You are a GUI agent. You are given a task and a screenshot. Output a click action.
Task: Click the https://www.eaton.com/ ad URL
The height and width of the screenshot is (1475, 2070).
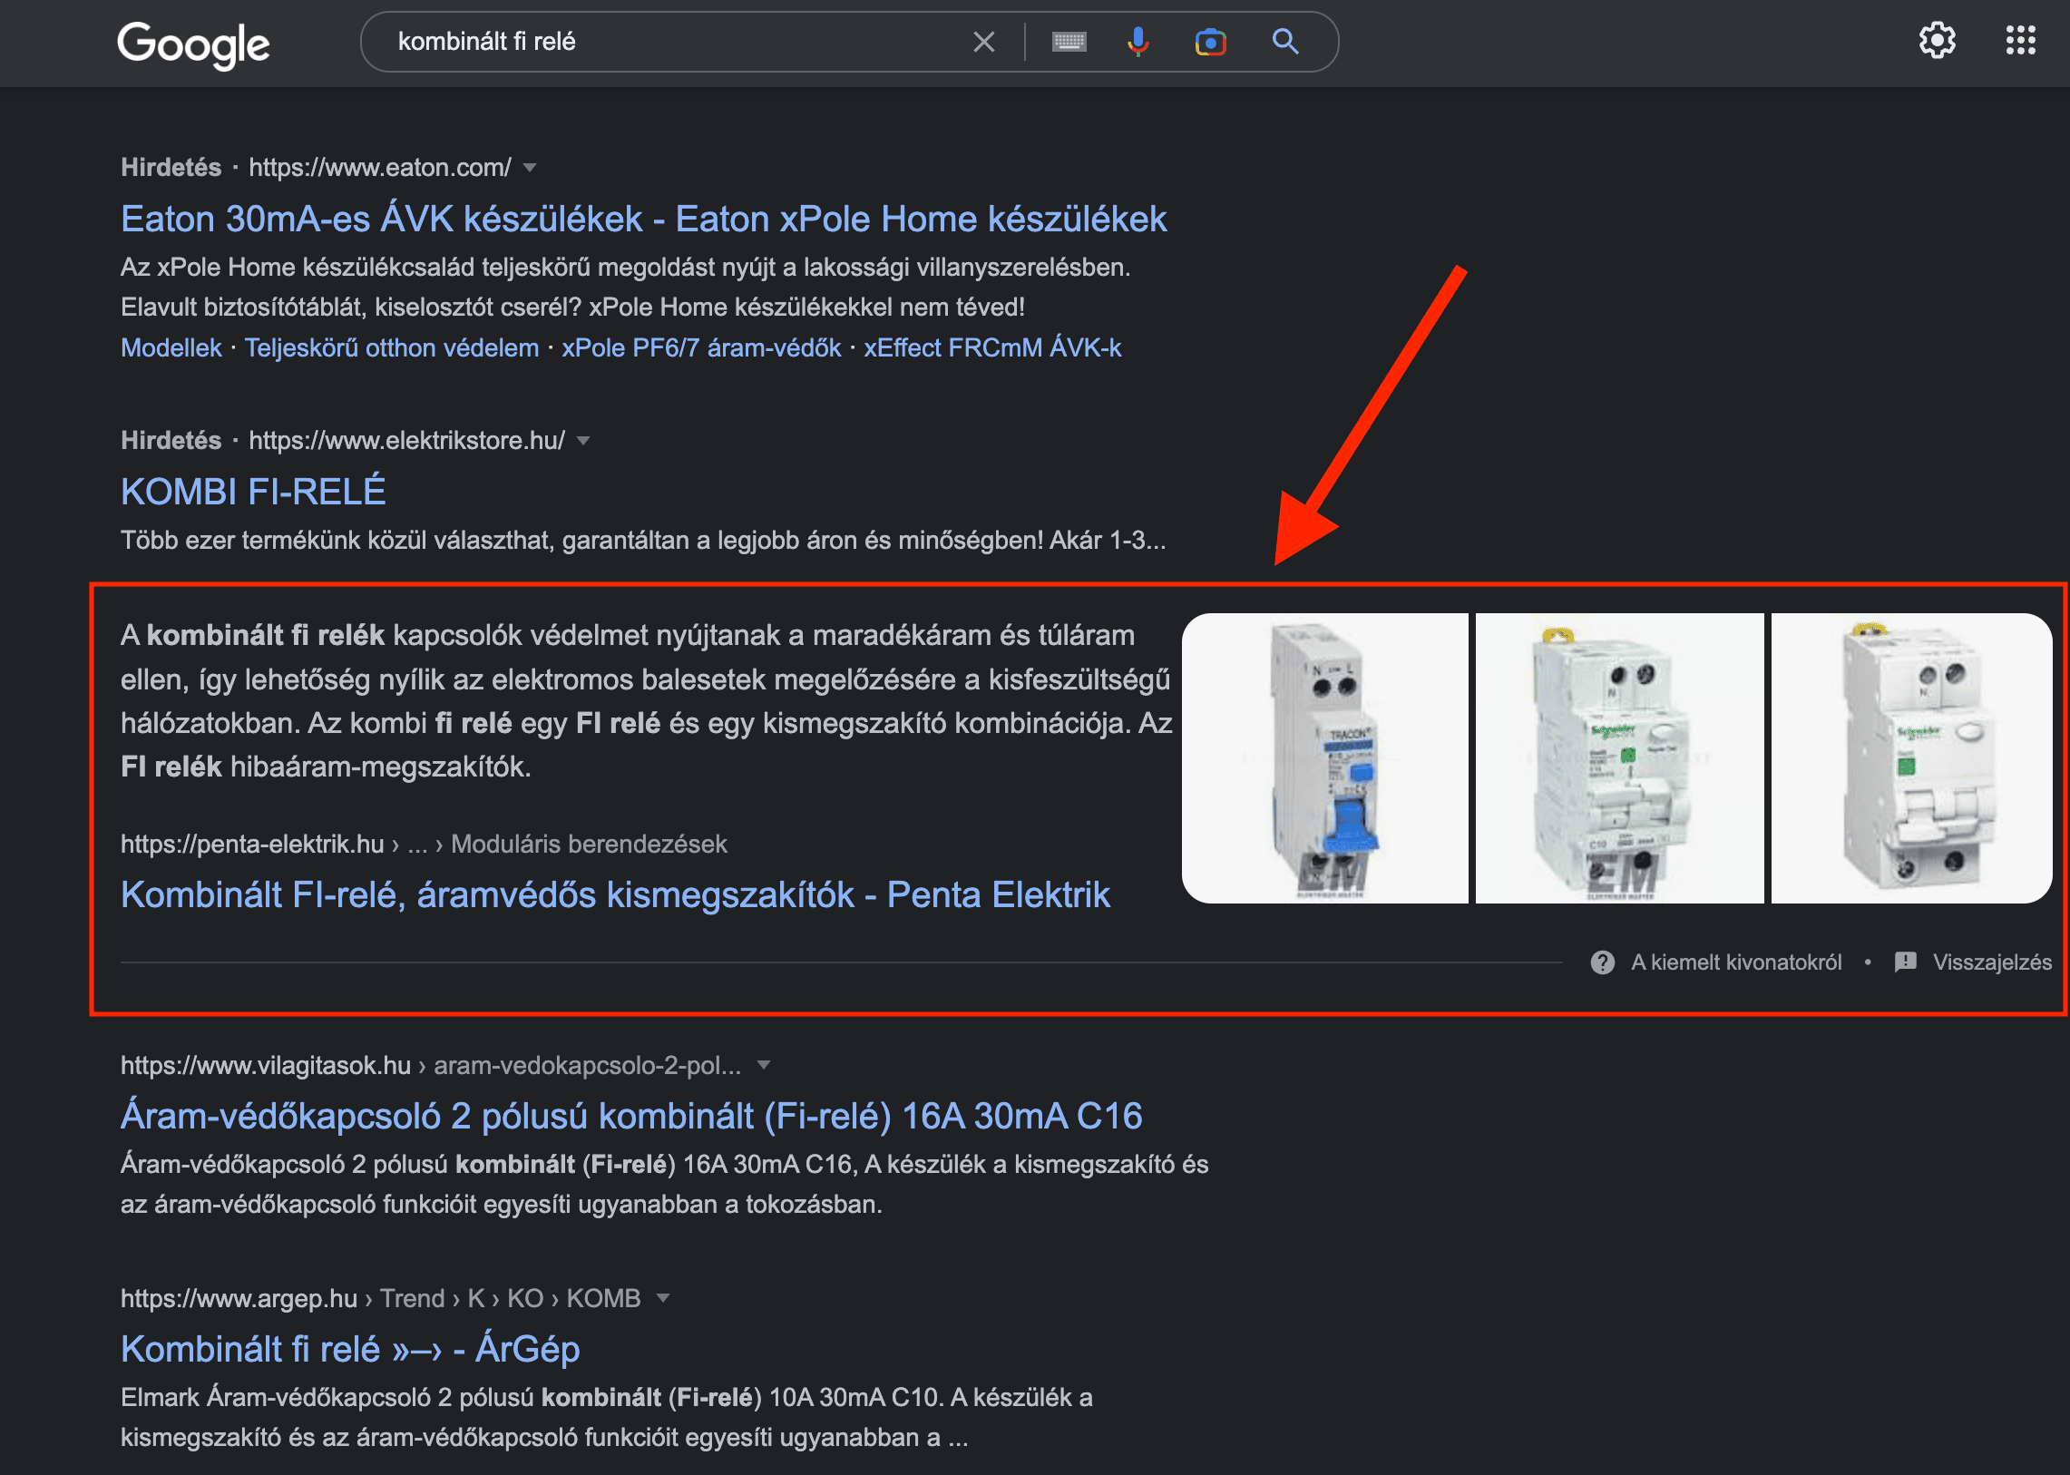pos(380,167)
